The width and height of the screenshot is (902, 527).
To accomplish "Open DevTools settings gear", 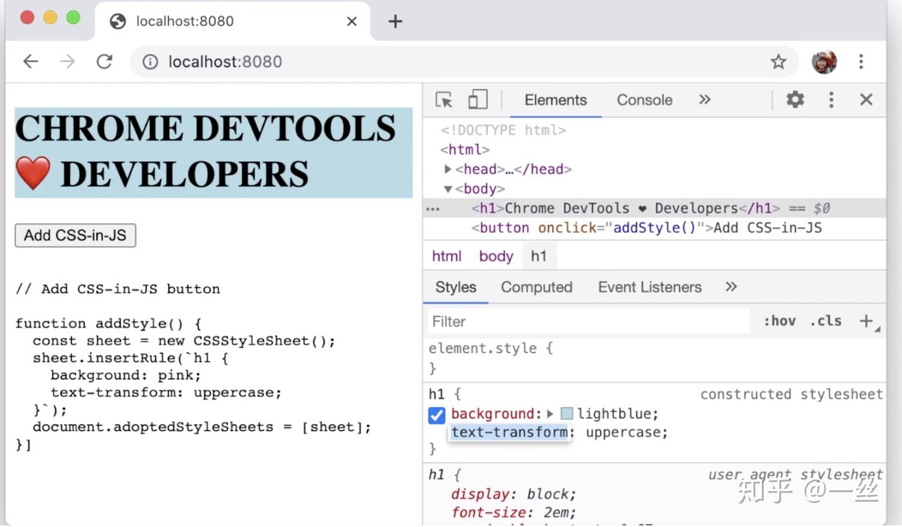I will pyautogui.click(x=795, y=100).
